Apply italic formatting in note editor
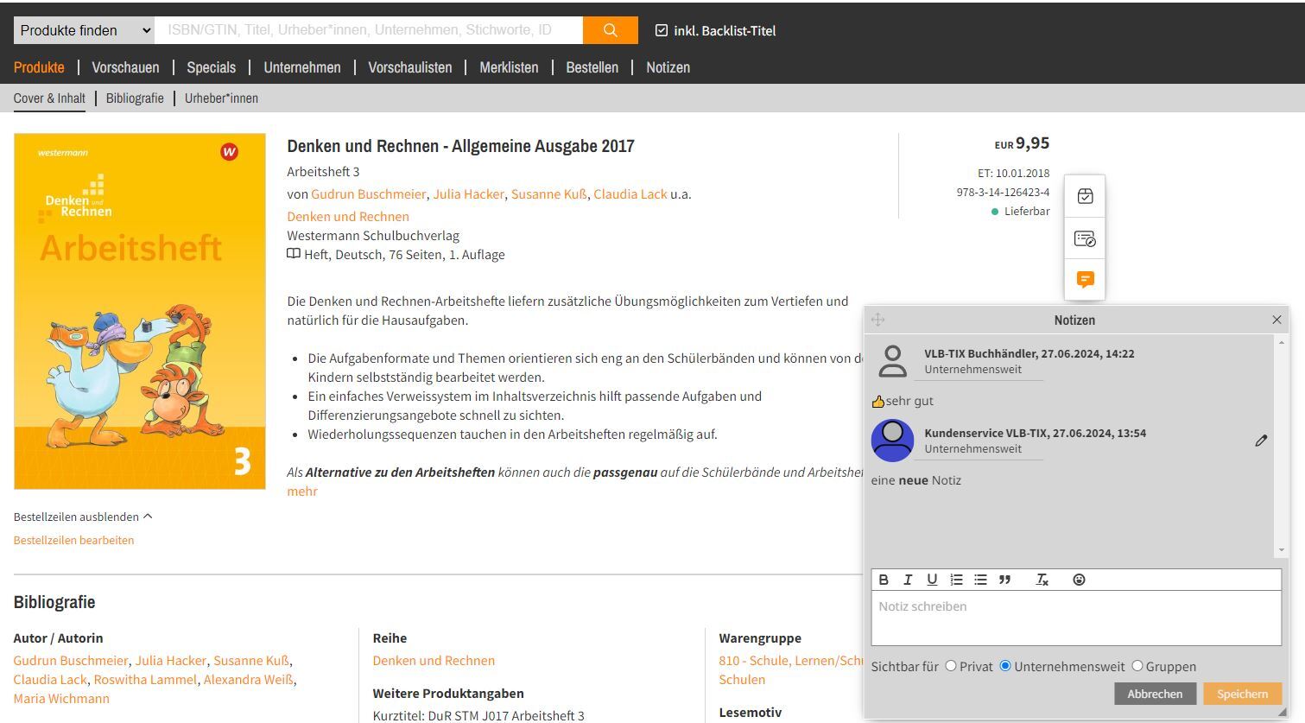Viewport: 1305px width, 723px height. [x=908, y=580]
